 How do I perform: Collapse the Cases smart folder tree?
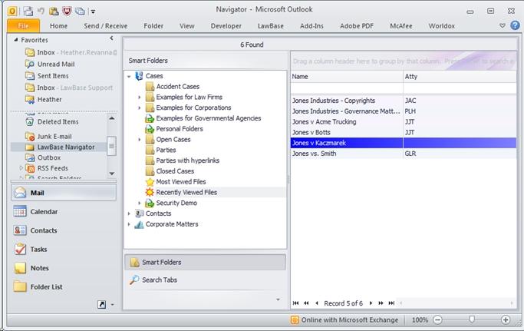click(129, 76)
